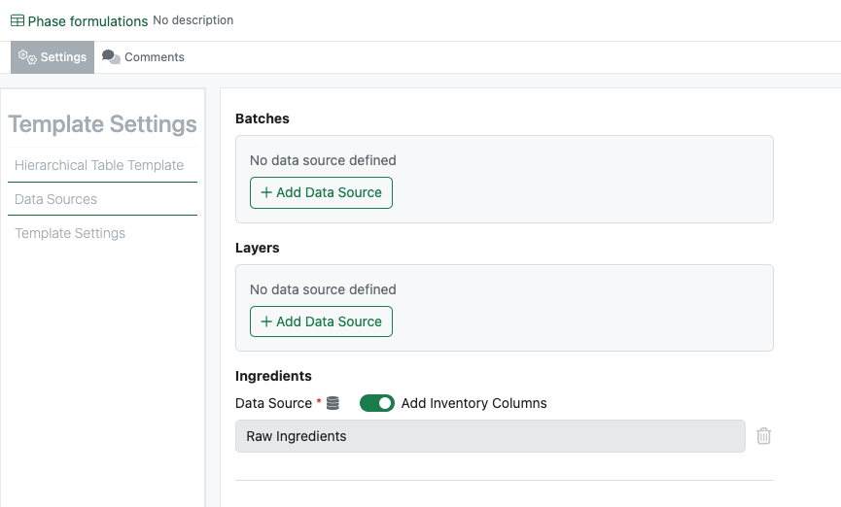This screenshot has width=841, height=507.
Task: Click the plus icon under Batches
Action: click(x=265, y=192)
